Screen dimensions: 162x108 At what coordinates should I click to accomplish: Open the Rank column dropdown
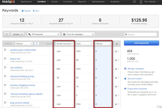84,44
